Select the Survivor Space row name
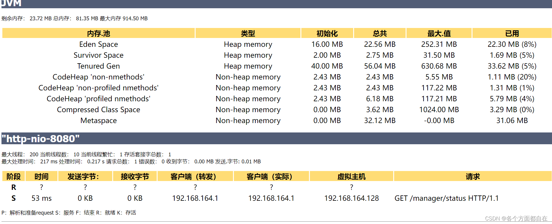 98,55
